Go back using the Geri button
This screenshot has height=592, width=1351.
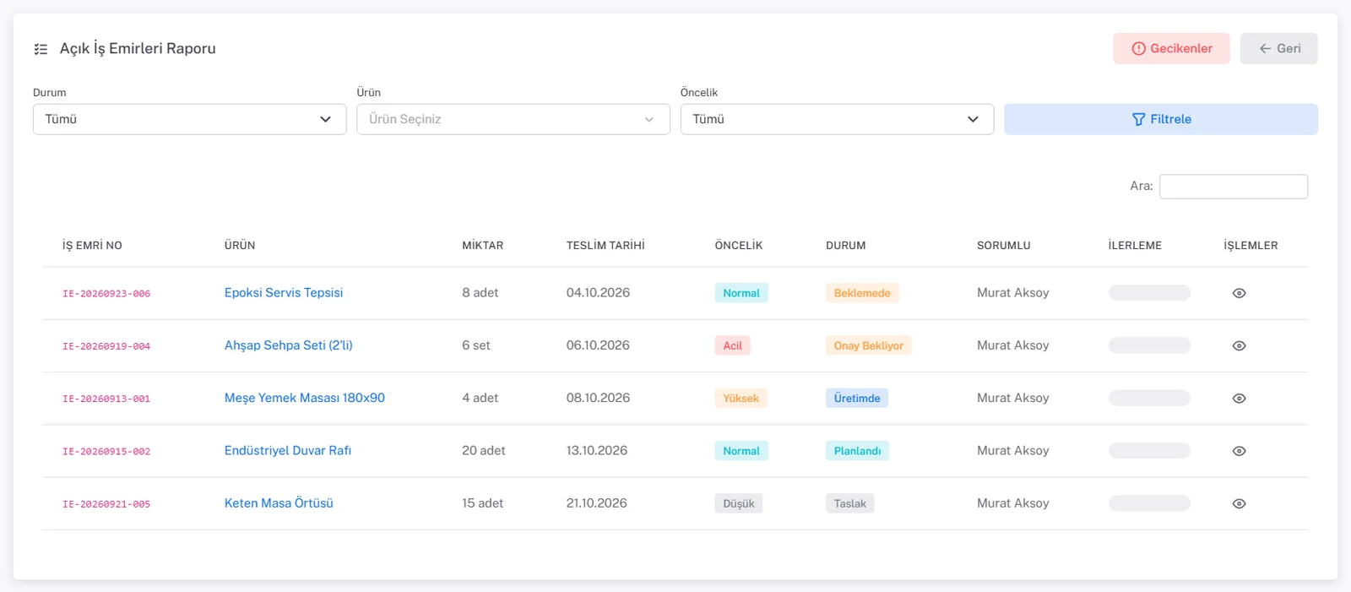(x=1278, y=48)
